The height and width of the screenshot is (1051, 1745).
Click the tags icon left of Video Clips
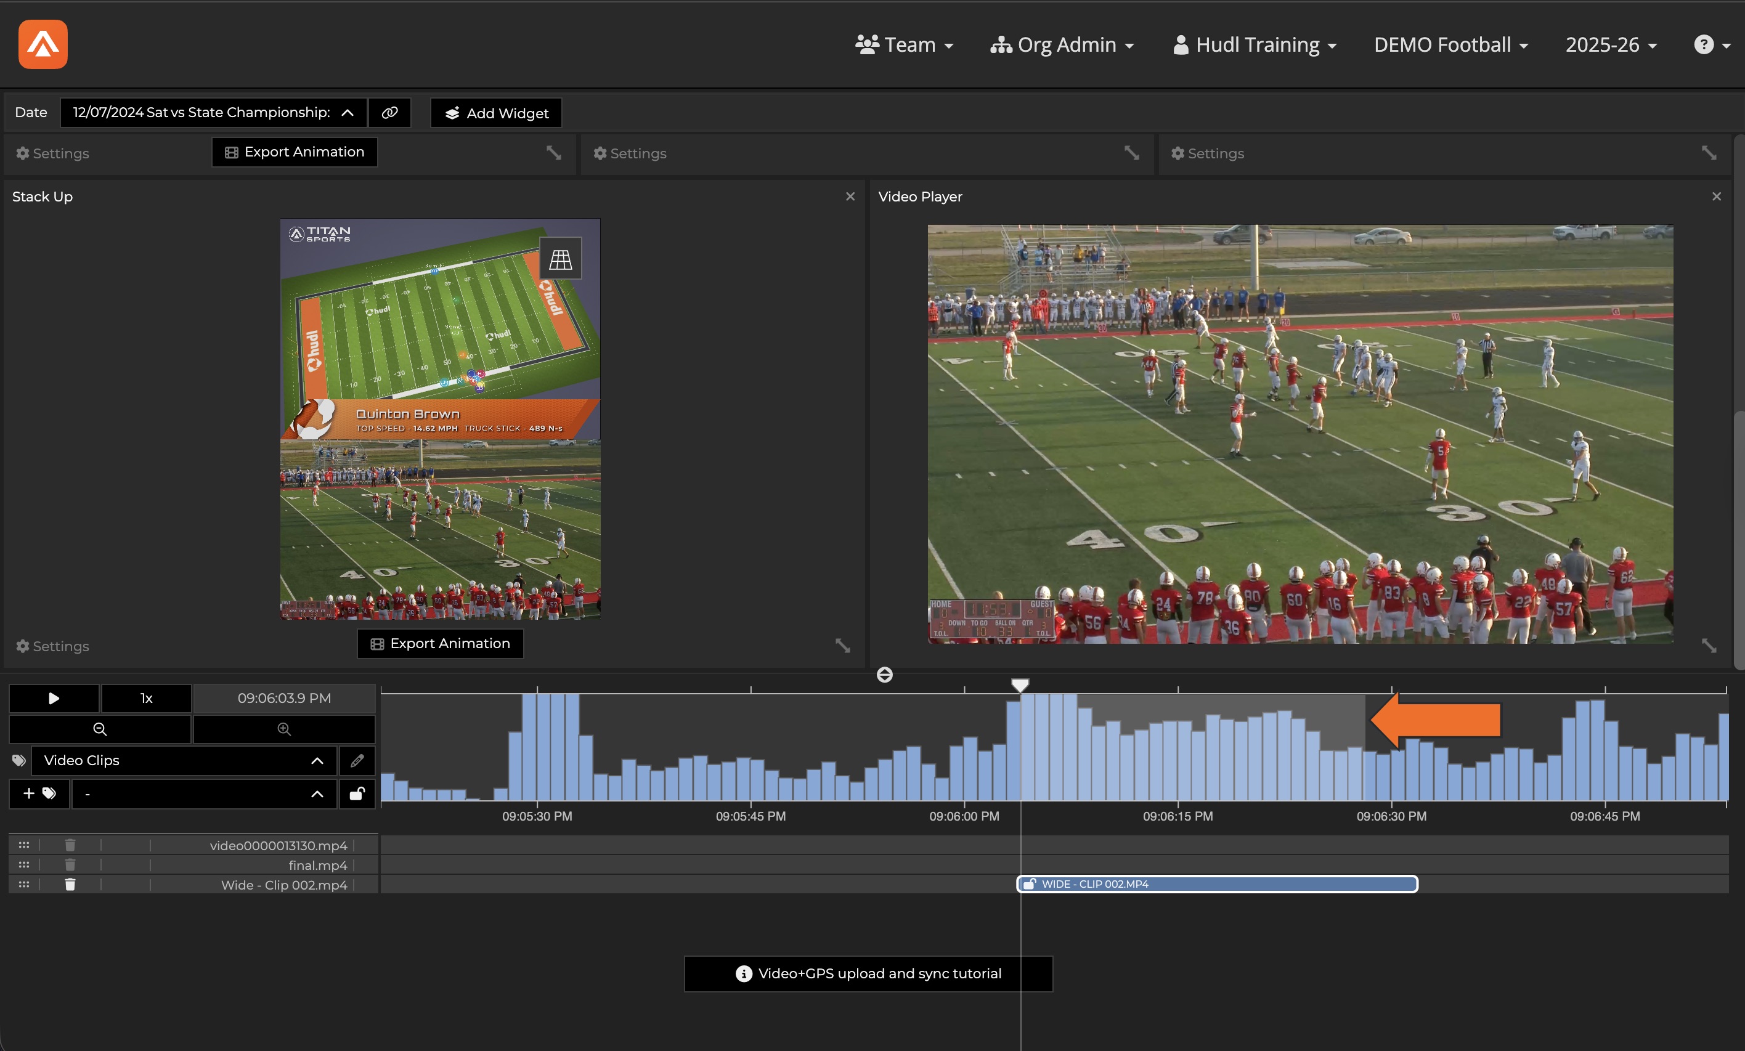19,761
